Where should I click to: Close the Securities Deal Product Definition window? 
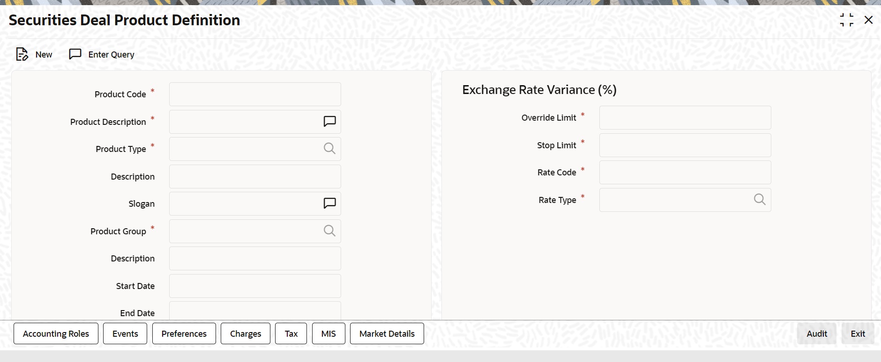tap(868, 20)
